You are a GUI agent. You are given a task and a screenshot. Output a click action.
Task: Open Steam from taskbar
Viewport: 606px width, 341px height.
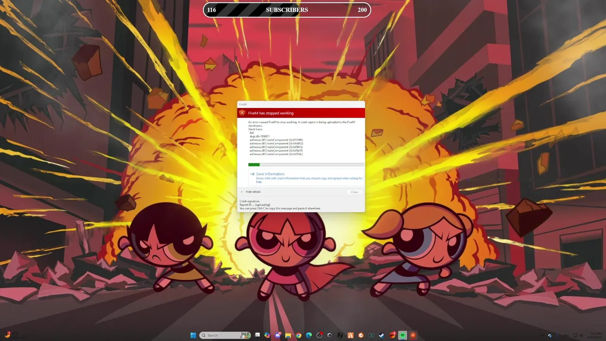pyautogui.click(x=382, y=335)
